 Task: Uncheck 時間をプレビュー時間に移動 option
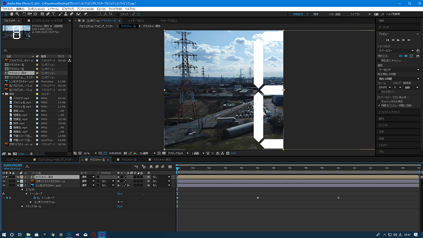(379, 105)
